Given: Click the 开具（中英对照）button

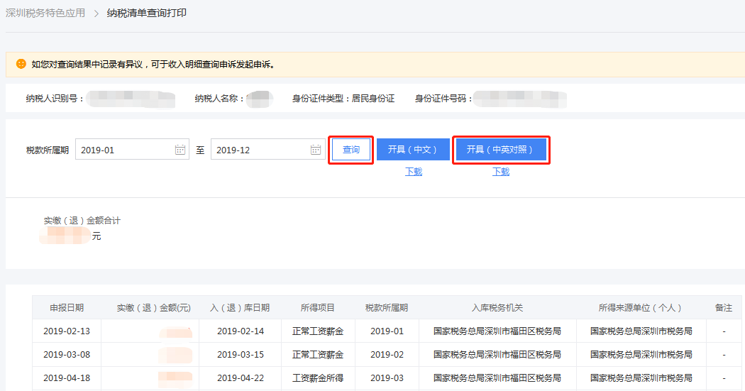Looking at the screenshot, I should pos(500,150).
